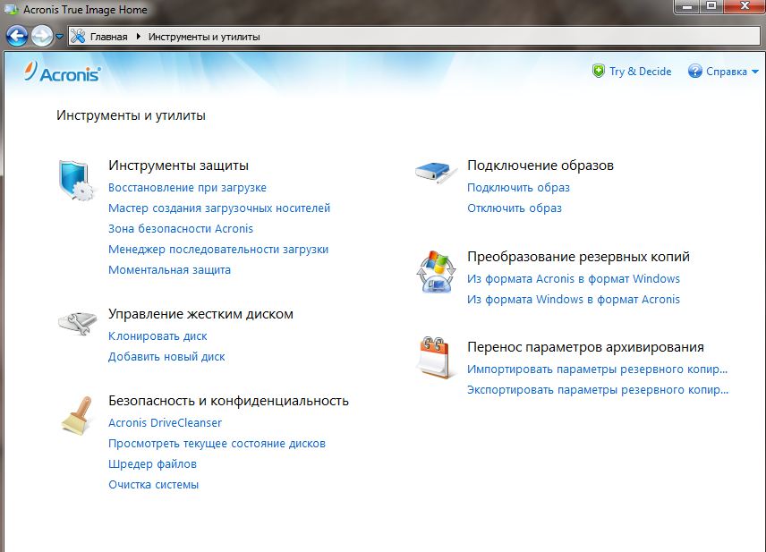Click the broom security icon
Screen dimensions: 766x552
click(77, 415)
